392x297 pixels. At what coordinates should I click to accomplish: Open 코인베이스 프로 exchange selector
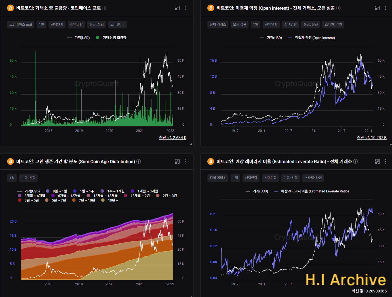pyautogui.click(x=21, y=24)
